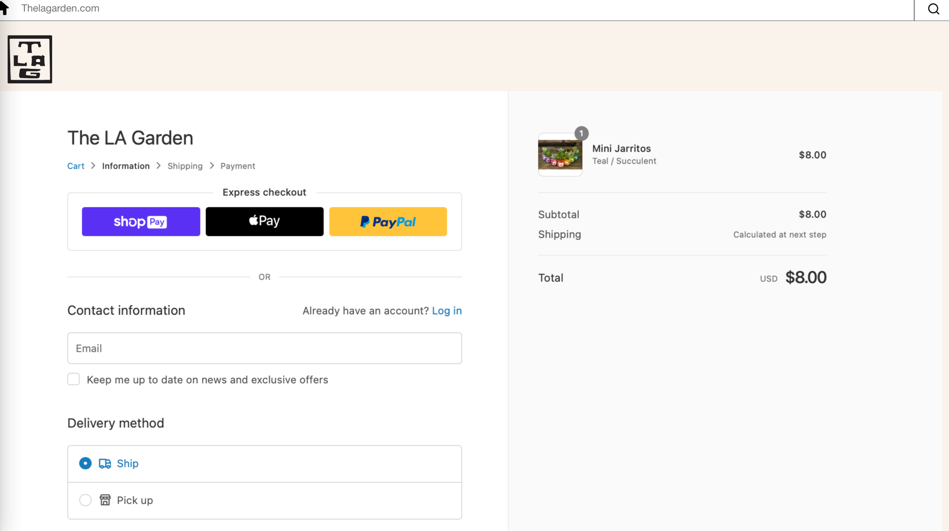Viewport: 949px width, 531px height.
Task: Go back to Cart breadcrumb
Action: (76, 166)
